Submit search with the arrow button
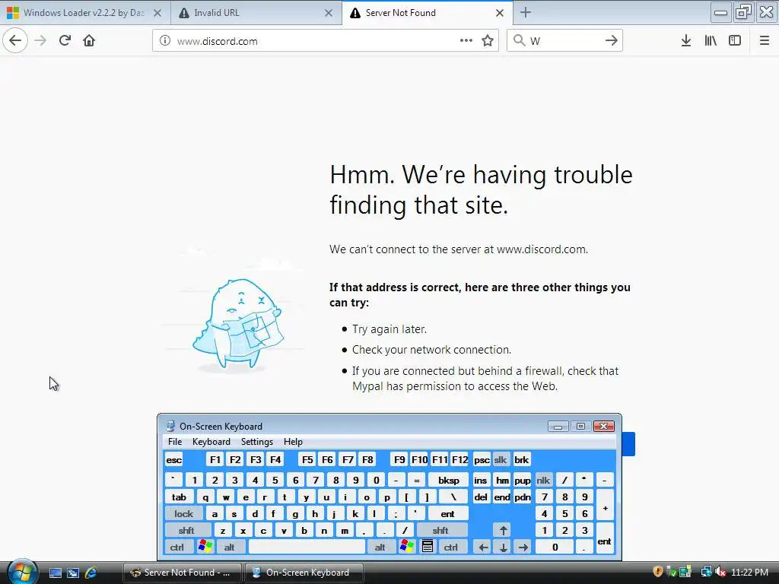 (612, 41)
